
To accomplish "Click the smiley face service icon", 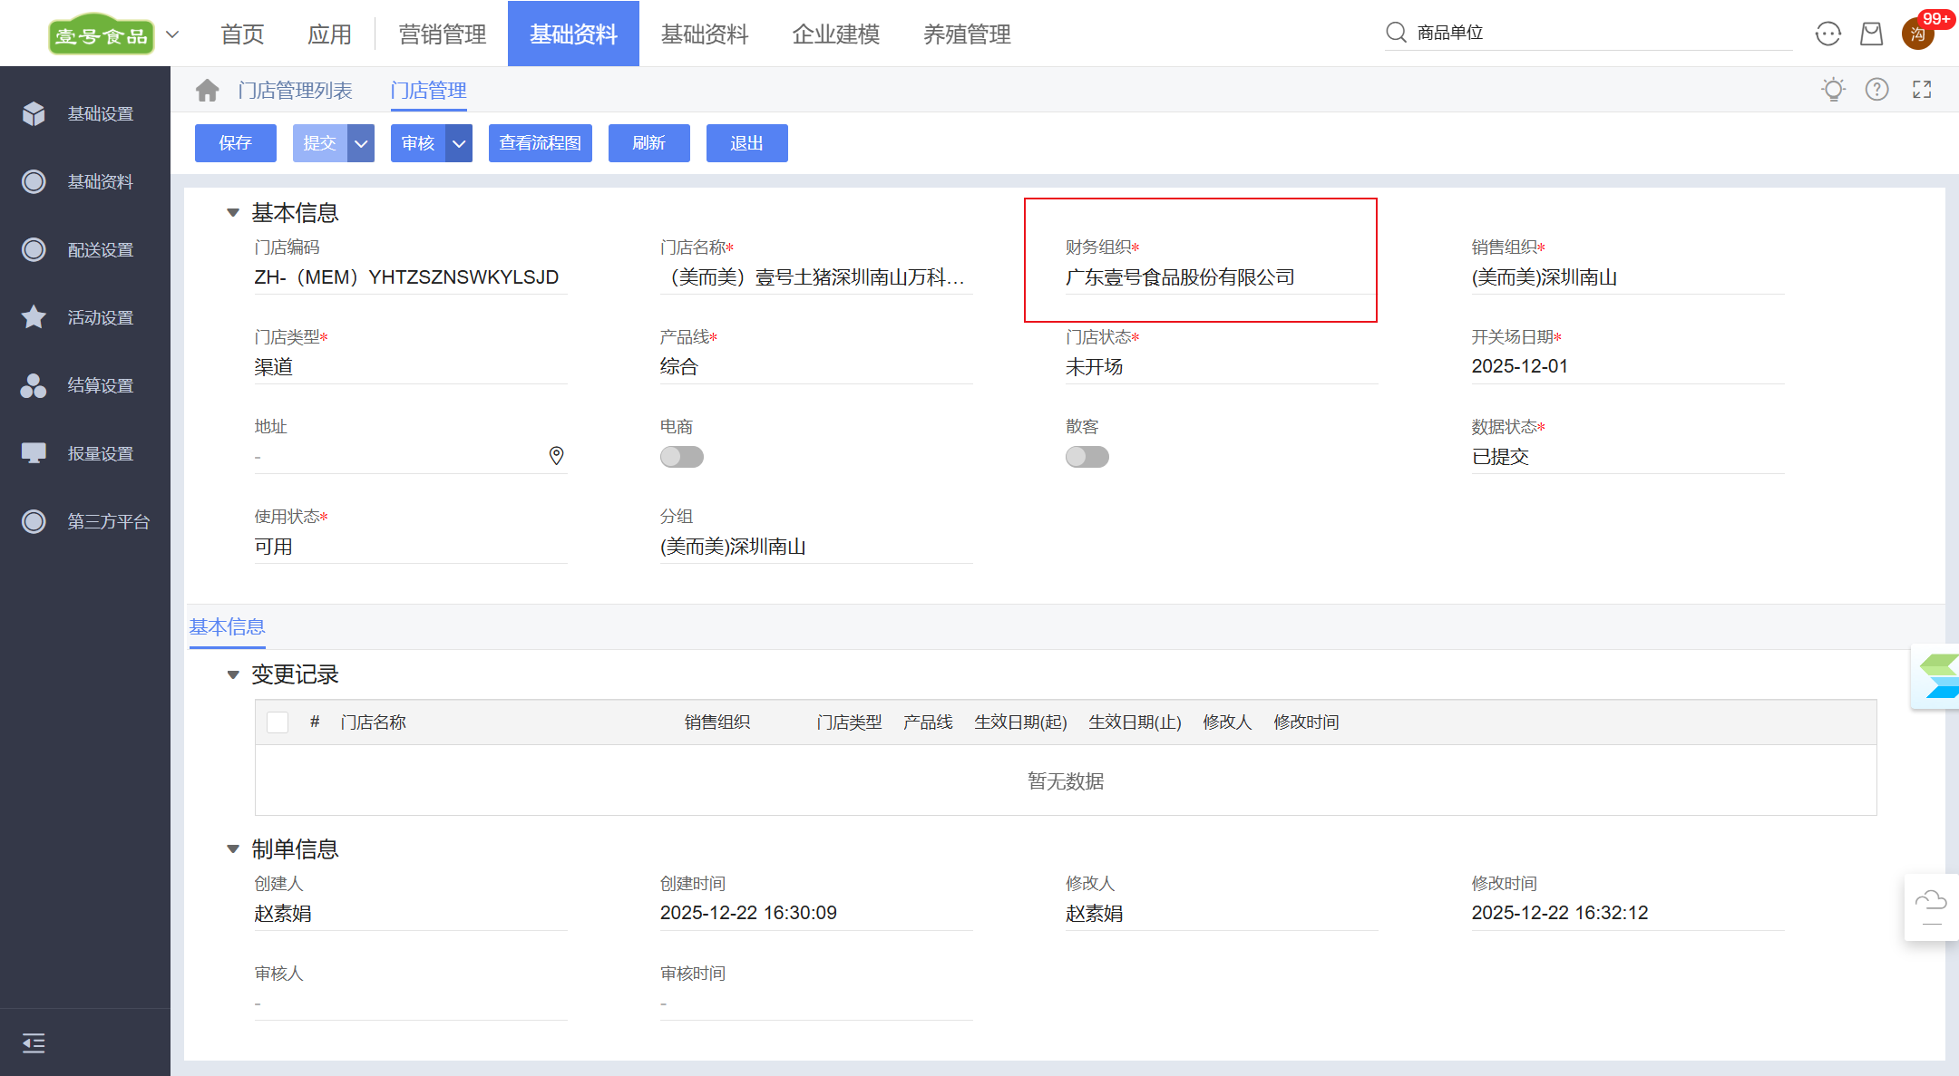I will point(1827,34).
